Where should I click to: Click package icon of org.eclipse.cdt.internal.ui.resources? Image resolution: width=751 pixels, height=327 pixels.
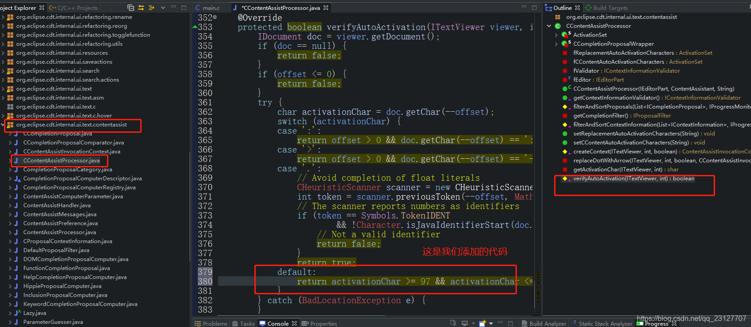coord(10,53)
